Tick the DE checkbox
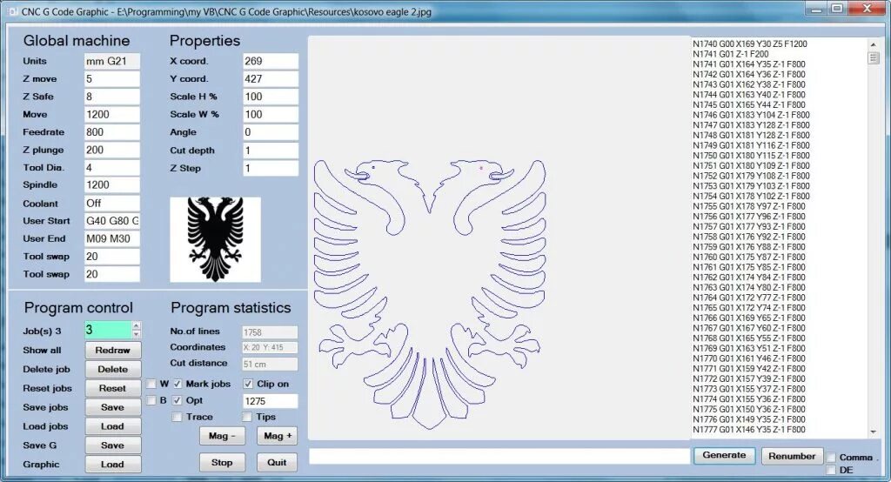 pyautogui.click(x=831, y=470)
